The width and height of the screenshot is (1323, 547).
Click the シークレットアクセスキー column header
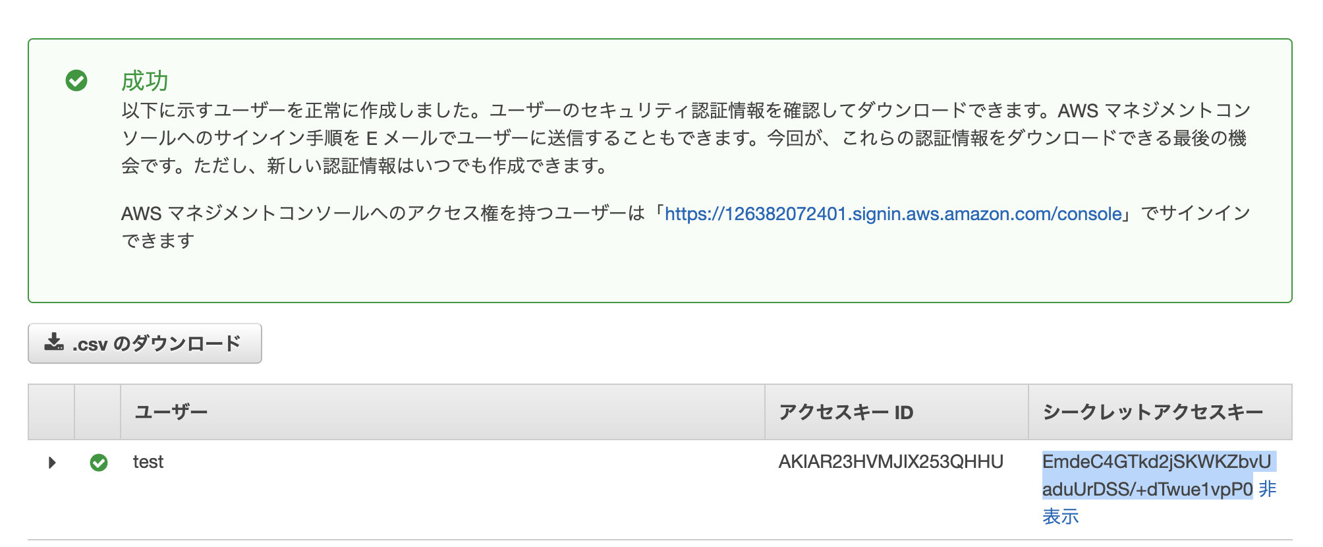coord(1152,413)
